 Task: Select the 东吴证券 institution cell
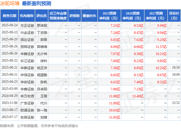(x=27, y=117)
